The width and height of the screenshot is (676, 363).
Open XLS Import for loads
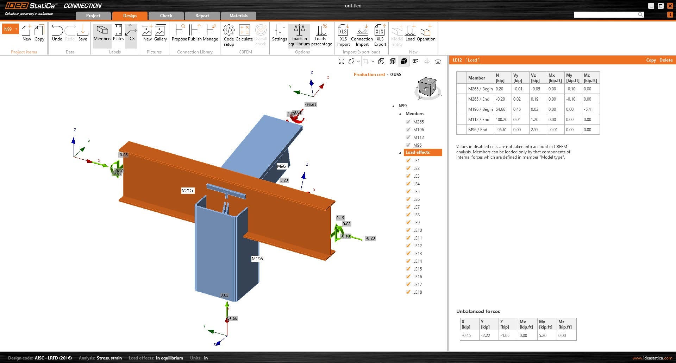coord(343,35)
